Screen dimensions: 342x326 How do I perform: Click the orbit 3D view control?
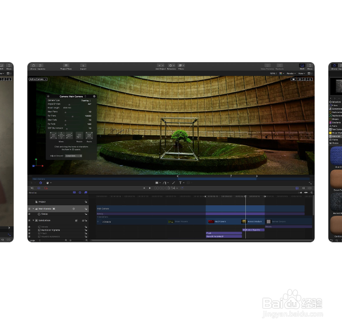[x=305, y=79]
